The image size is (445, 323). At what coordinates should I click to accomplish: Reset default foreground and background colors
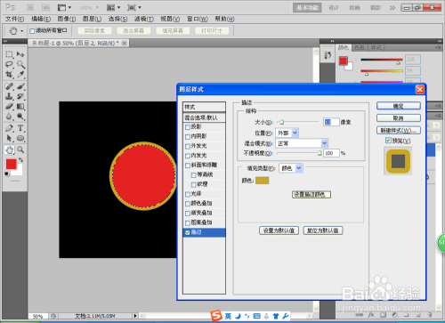coord(7,174)
